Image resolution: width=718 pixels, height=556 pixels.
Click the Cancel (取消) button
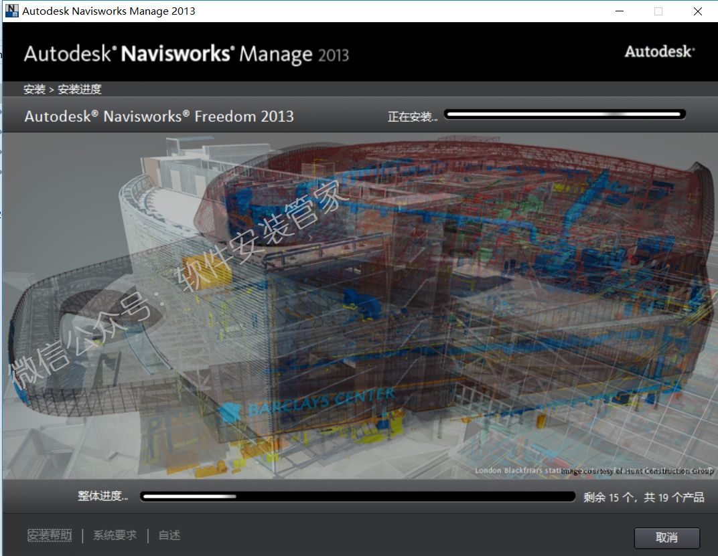666,537
